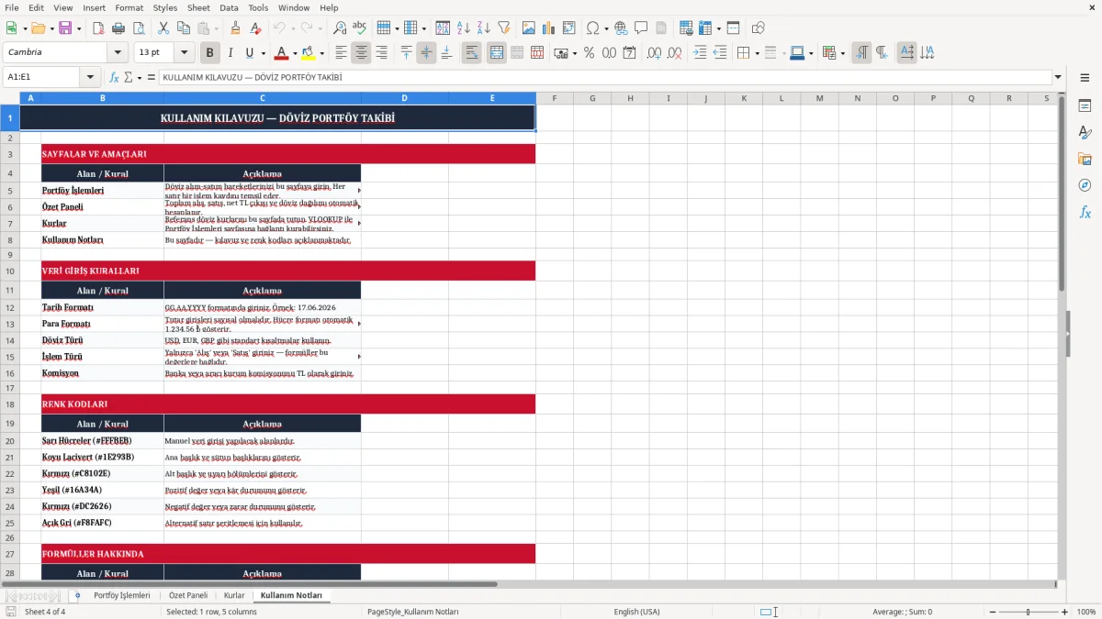Click the zoom slider in status bar
Viewport: 1102px width, 619px height.
coord(1028,612)
